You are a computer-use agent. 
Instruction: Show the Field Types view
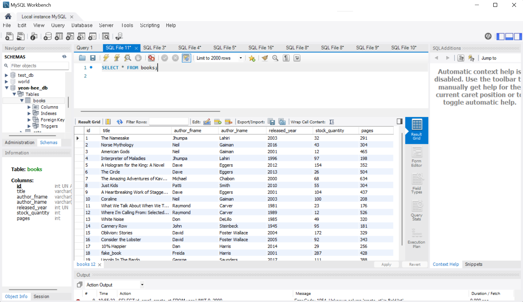click(x=416, y=184)
